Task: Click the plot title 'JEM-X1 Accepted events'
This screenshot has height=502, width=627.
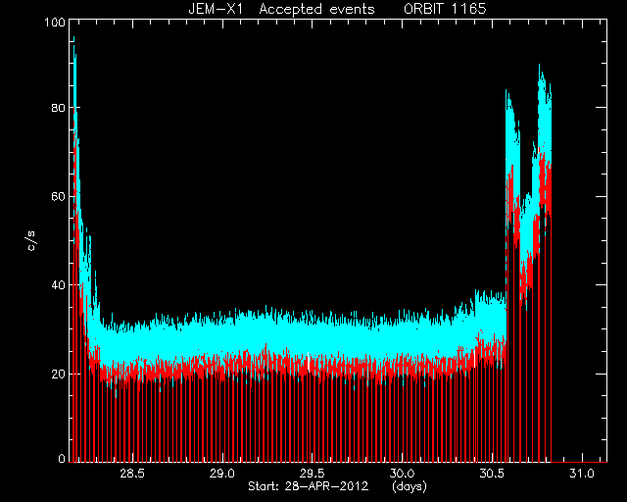Action: pyautogui.click(x=281, y=9)
